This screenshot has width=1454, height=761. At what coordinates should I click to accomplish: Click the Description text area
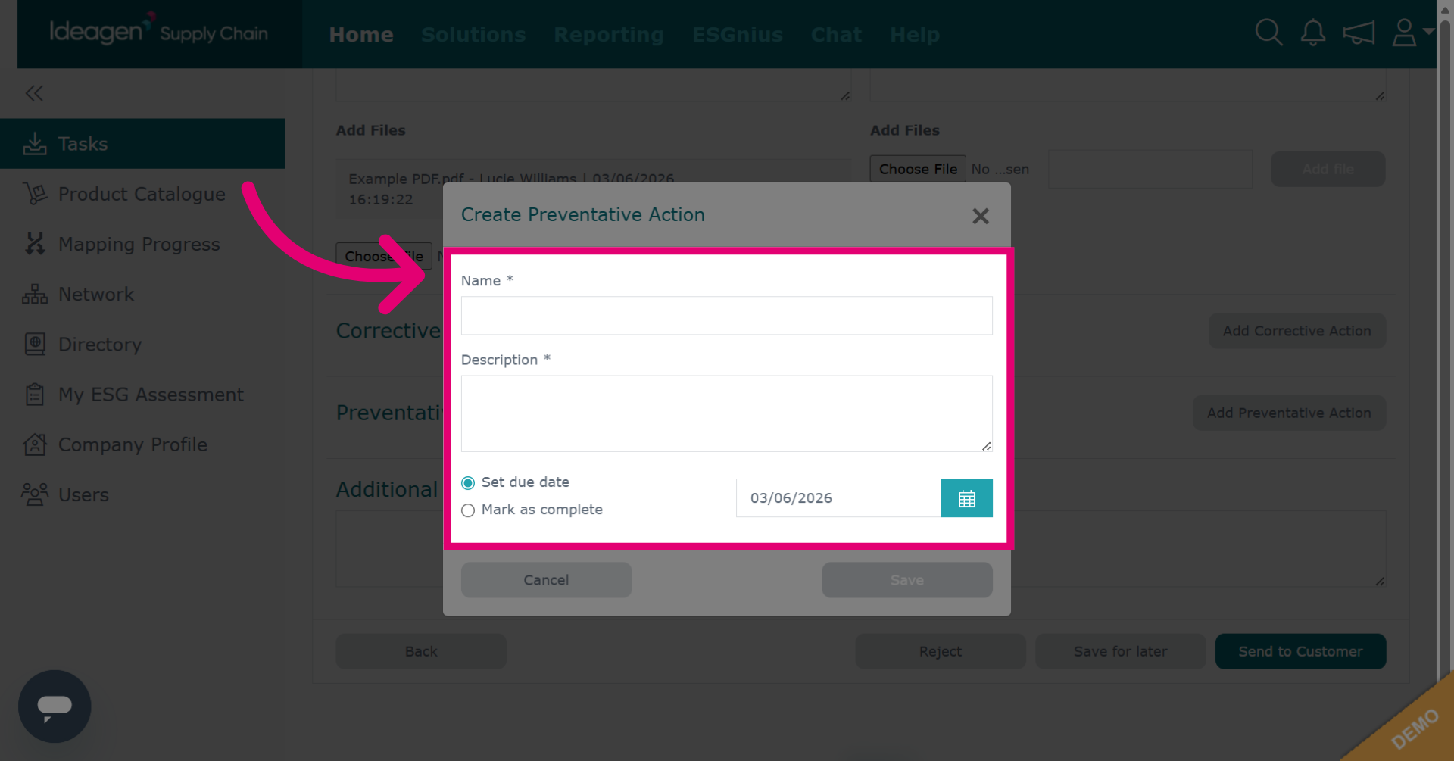[x=727, y=413]
